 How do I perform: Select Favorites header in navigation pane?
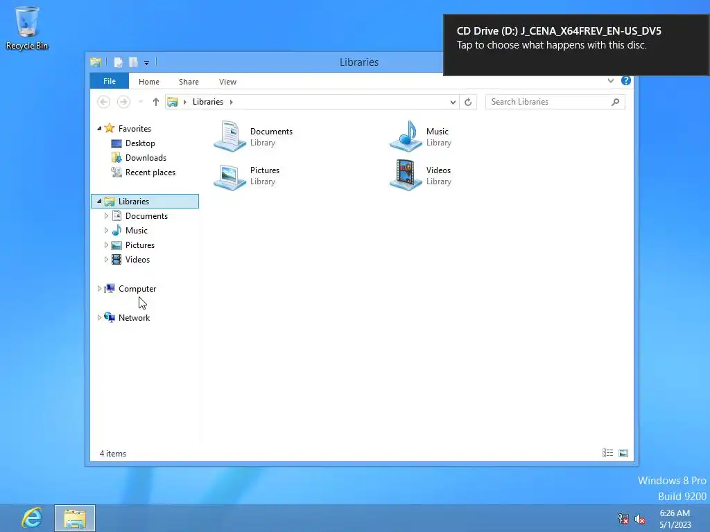[135, 129]
